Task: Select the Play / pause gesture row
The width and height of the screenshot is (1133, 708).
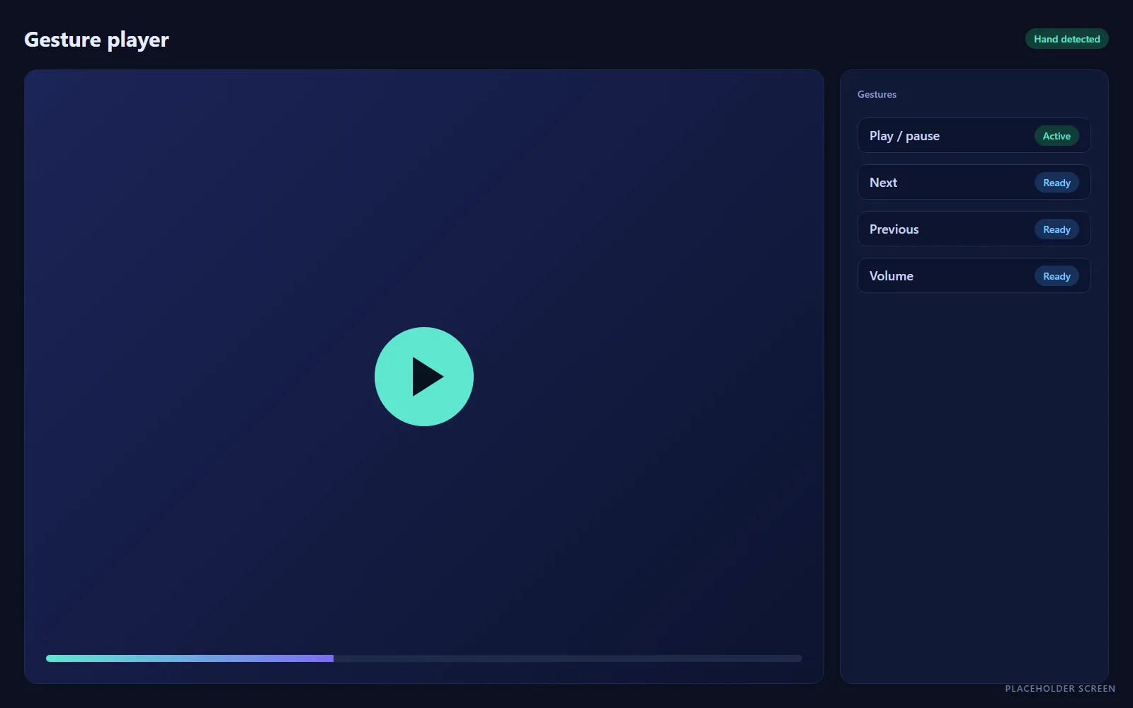Action: coord(974,135)
